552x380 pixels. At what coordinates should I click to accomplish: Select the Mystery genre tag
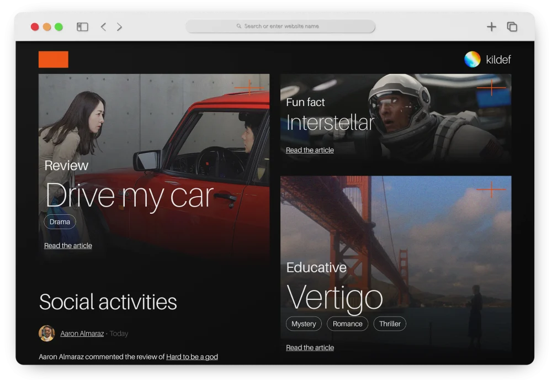click(x=304, y=324)
